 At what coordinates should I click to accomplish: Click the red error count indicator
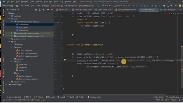166,13
